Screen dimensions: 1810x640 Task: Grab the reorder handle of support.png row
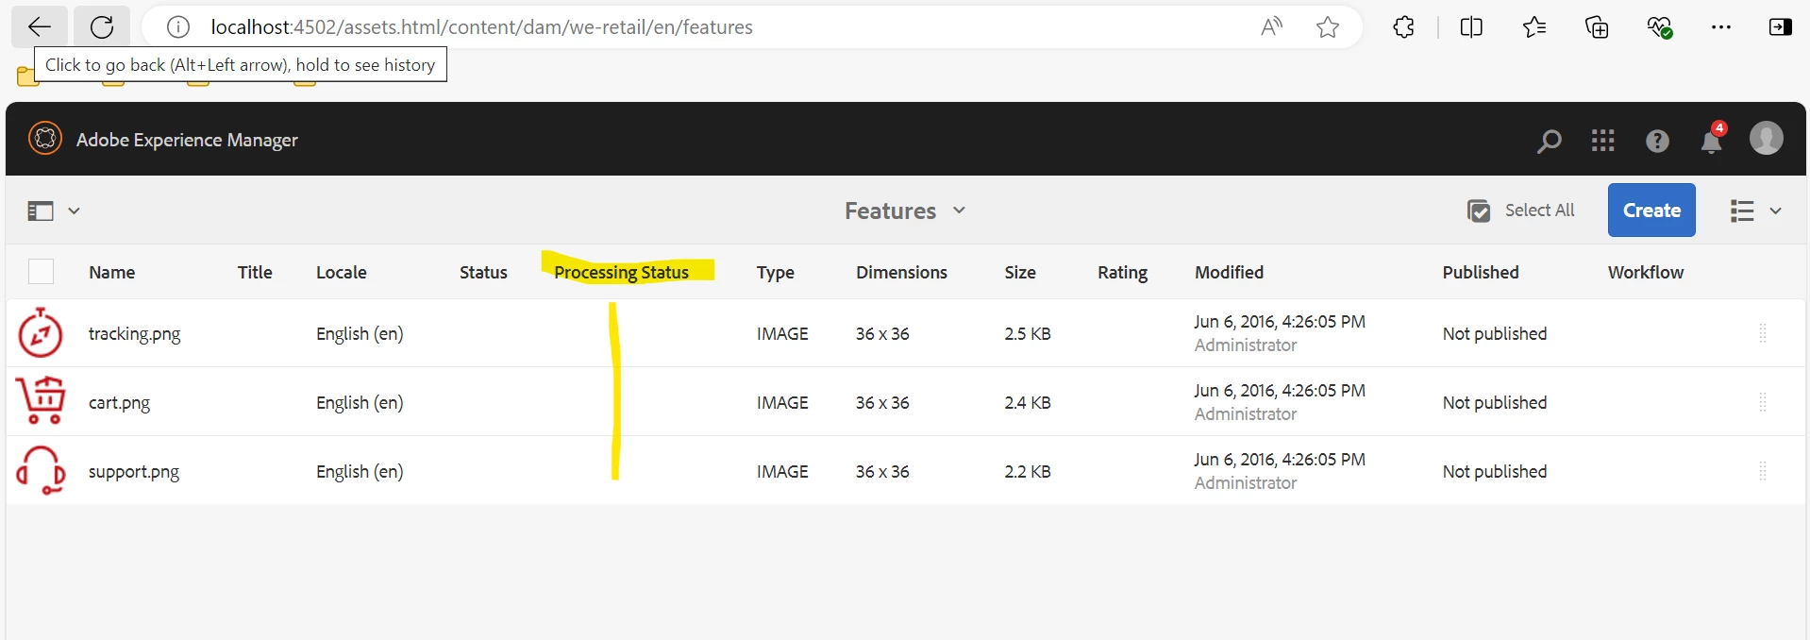[1762, 470]
